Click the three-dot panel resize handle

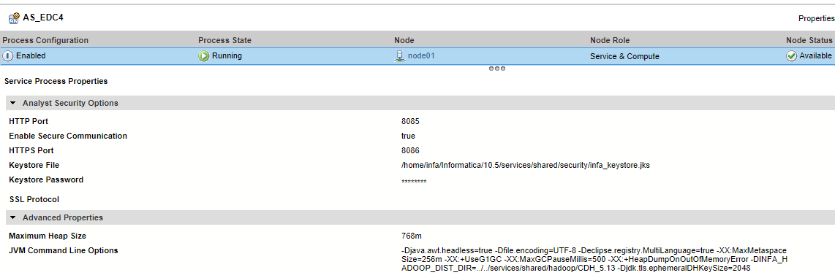tap(497, 69)
